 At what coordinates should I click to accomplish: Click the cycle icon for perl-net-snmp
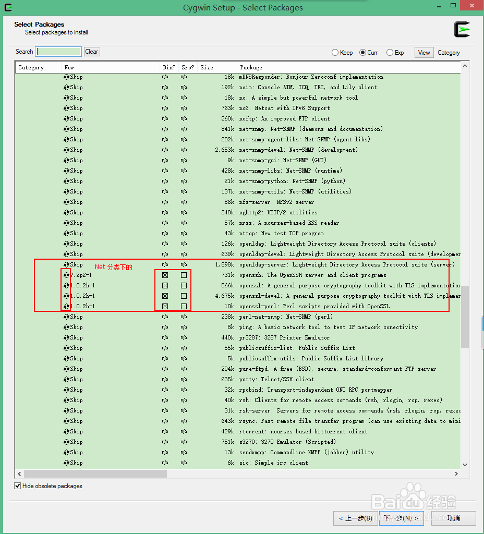(x=66, y=317)
